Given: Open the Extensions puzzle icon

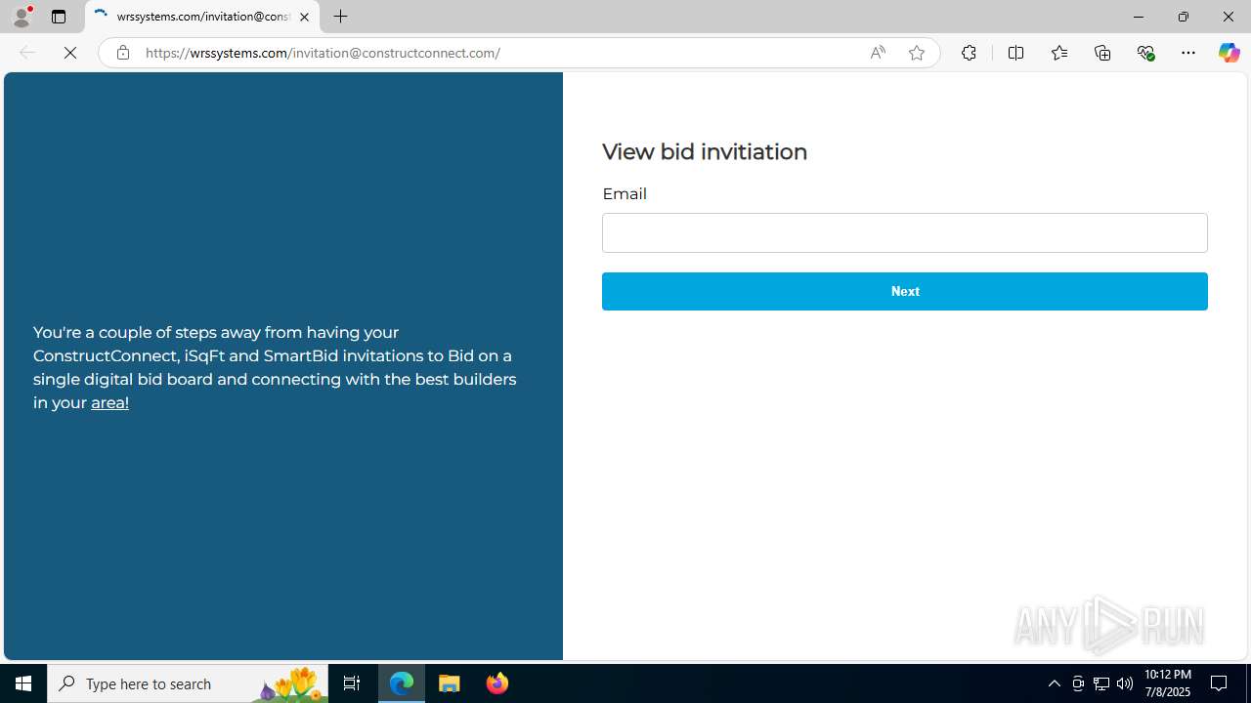Looking at the screenshot, I should [x=969, y=53].
